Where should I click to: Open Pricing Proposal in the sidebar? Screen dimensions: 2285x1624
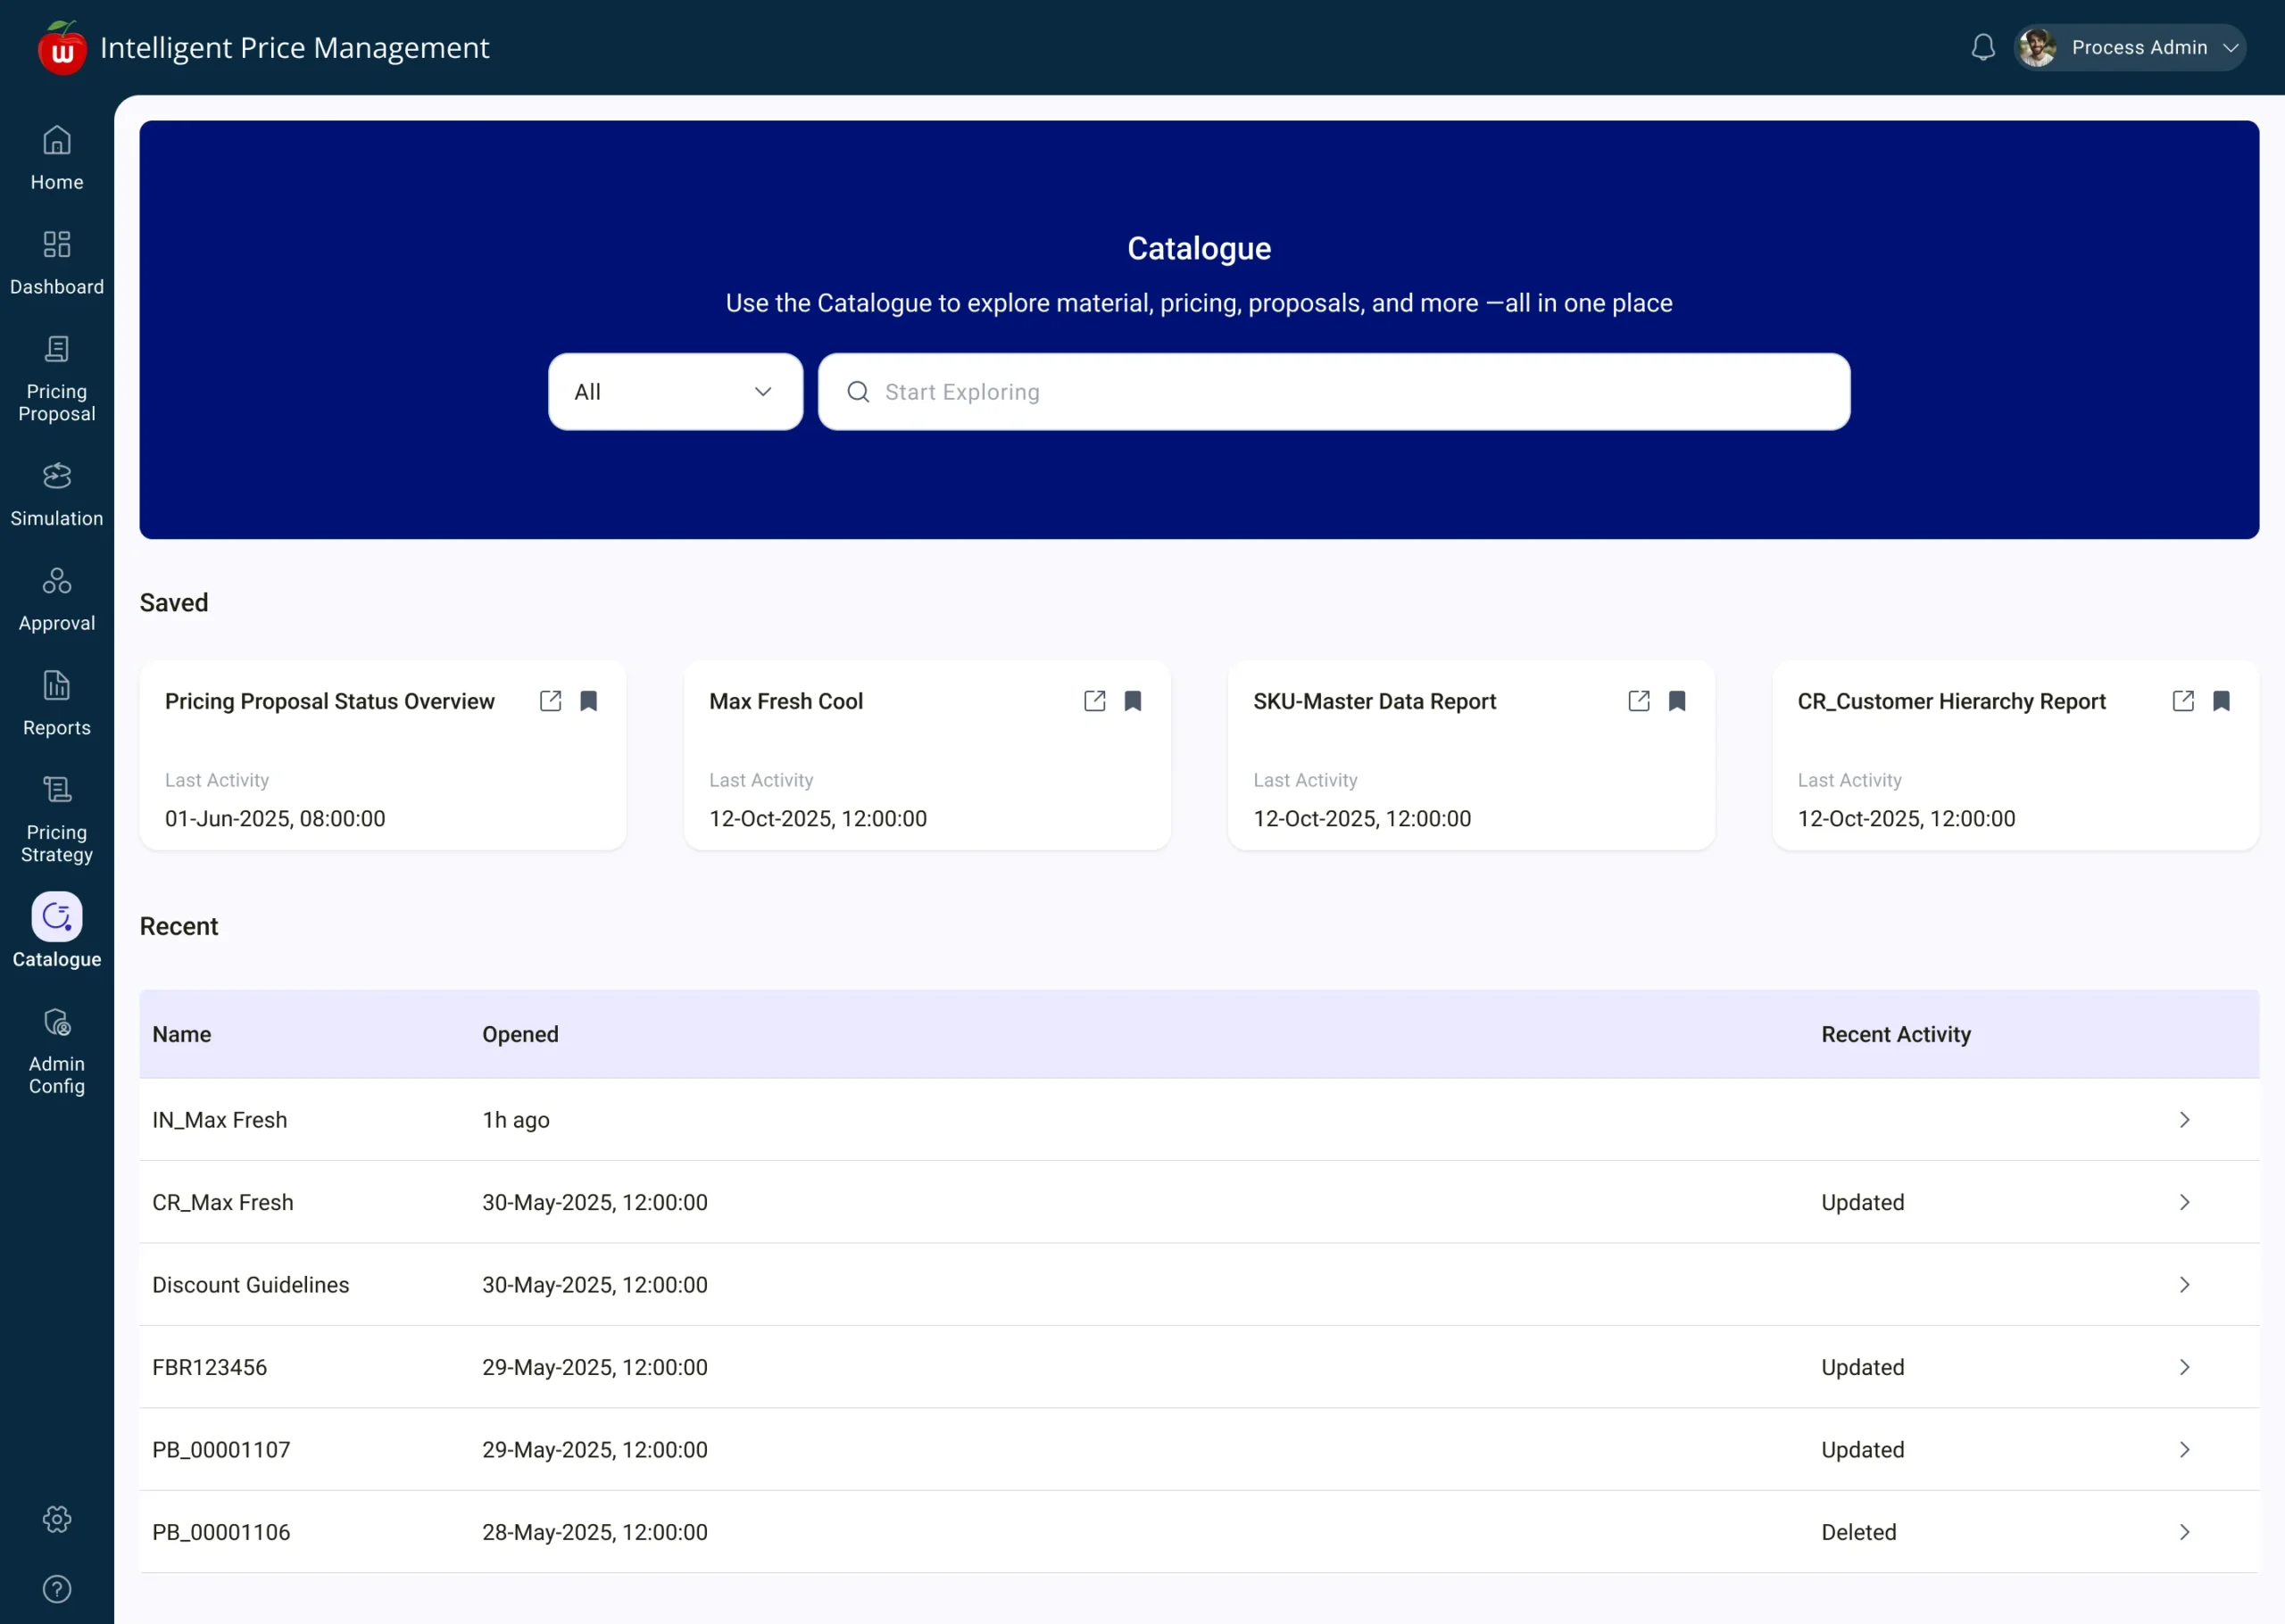click(57, 379)
